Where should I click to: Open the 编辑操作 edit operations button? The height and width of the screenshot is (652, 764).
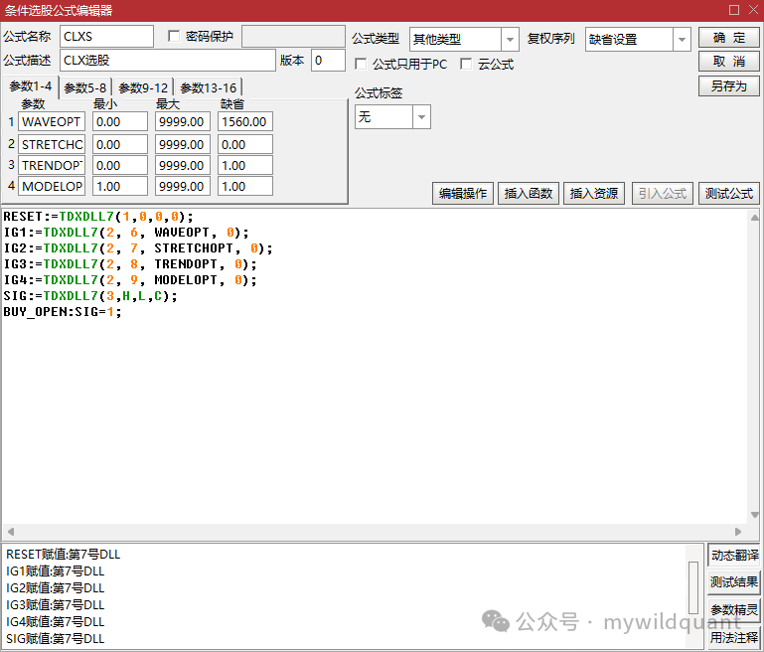click(462, 194)
